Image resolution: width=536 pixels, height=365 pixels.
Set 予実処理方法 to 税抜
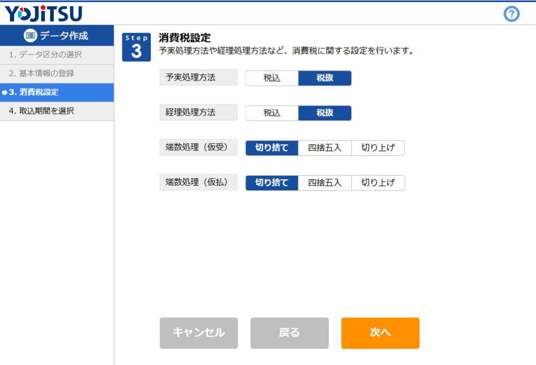point(325,78)
